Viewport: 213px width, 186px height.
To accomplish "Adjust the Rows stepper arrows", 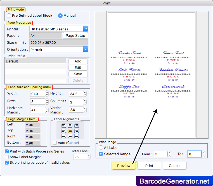I will click(47, 102).
